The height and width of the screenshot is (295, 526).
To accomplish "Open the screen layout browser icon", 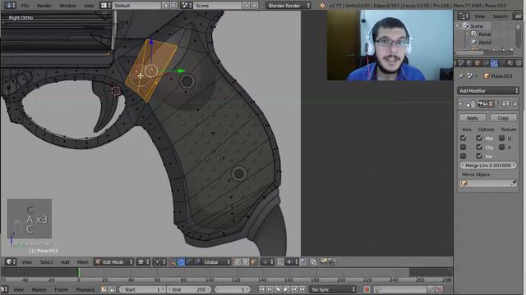I will [x=106, y=6].
